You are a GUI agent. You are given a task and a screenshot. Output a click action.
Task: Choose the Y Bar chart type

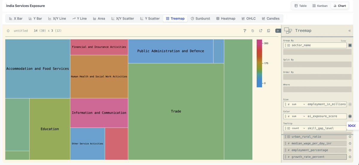pyautogui.click(x=35, y=19)
